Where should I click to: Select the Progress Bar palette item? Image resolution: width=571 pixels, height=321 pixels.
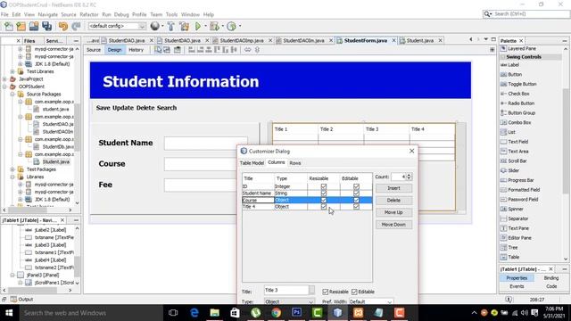point(521,180)
